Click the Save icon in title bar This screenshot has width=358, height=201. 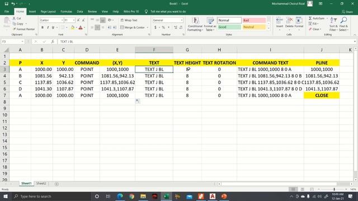pos(6,4)
